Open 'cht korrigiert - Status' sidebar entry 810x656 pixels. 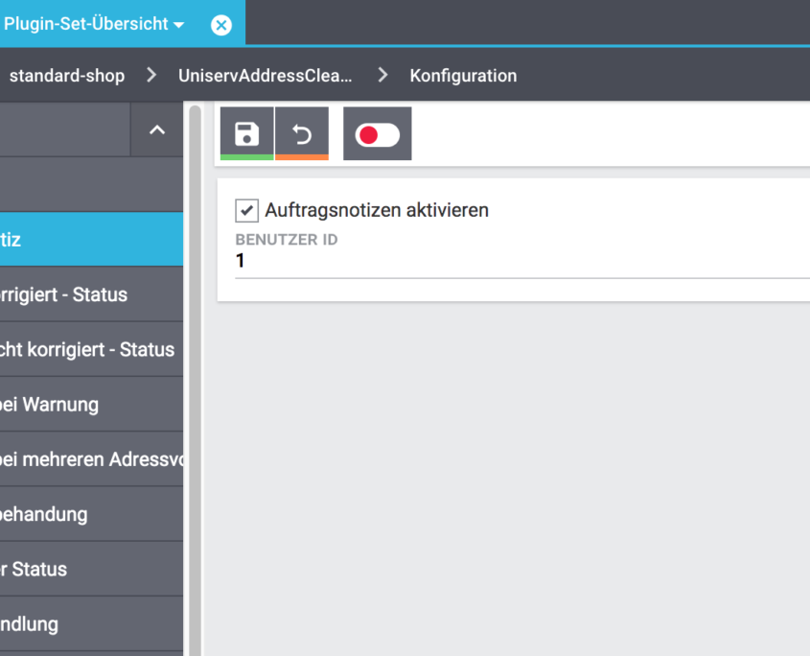pyautogui.click(x=91, y=349)
